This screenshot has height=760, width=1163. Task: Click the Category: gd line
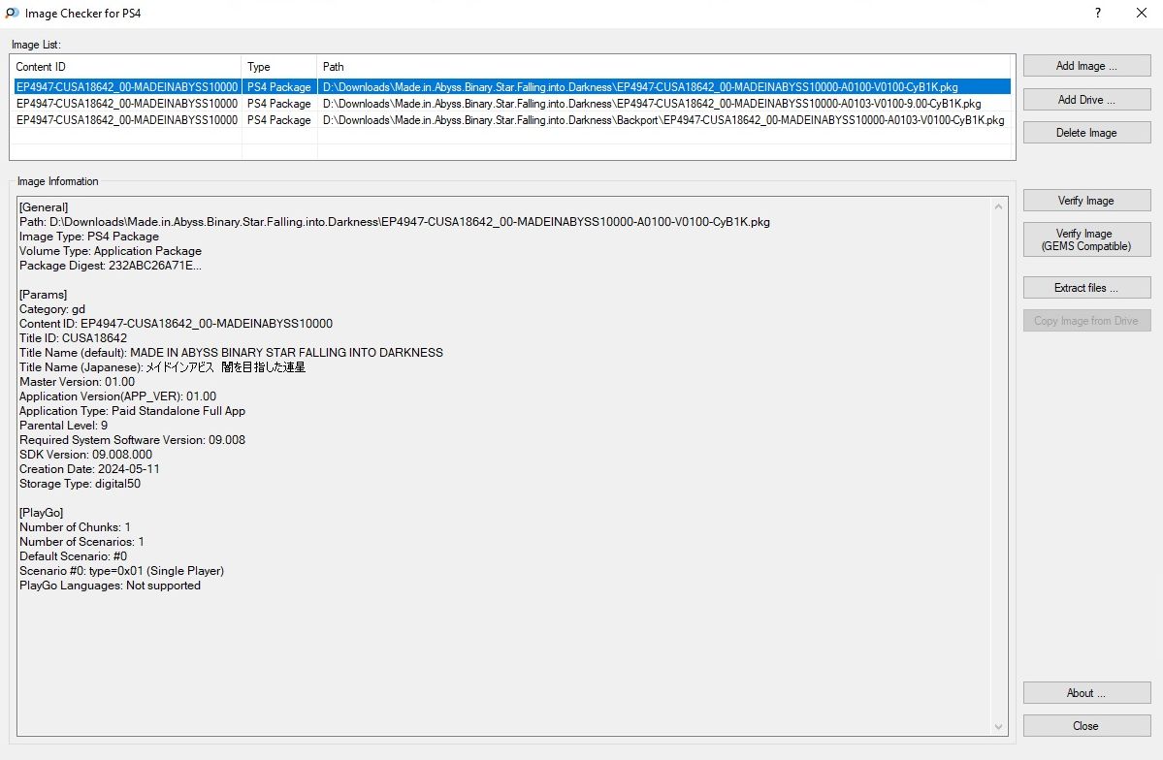(52, 309)
